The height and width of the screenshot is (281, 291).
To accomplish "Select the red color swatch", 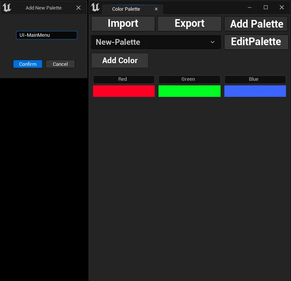I will 124,91.
